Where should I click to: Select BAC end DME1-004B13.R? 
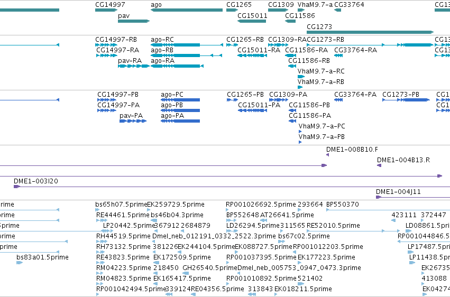pyautogui.click(x=403, y=160)
